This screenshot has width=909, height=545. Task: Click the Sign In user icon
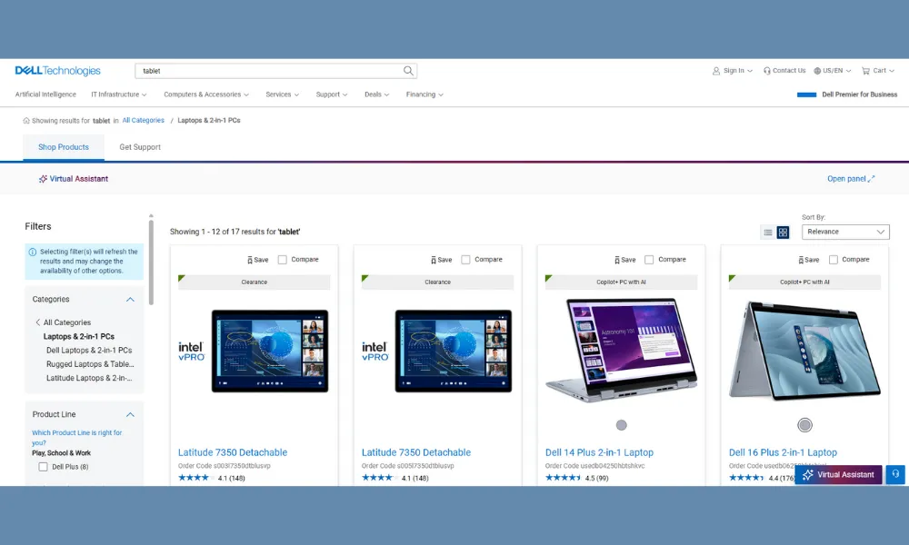(x=717, y=71)
